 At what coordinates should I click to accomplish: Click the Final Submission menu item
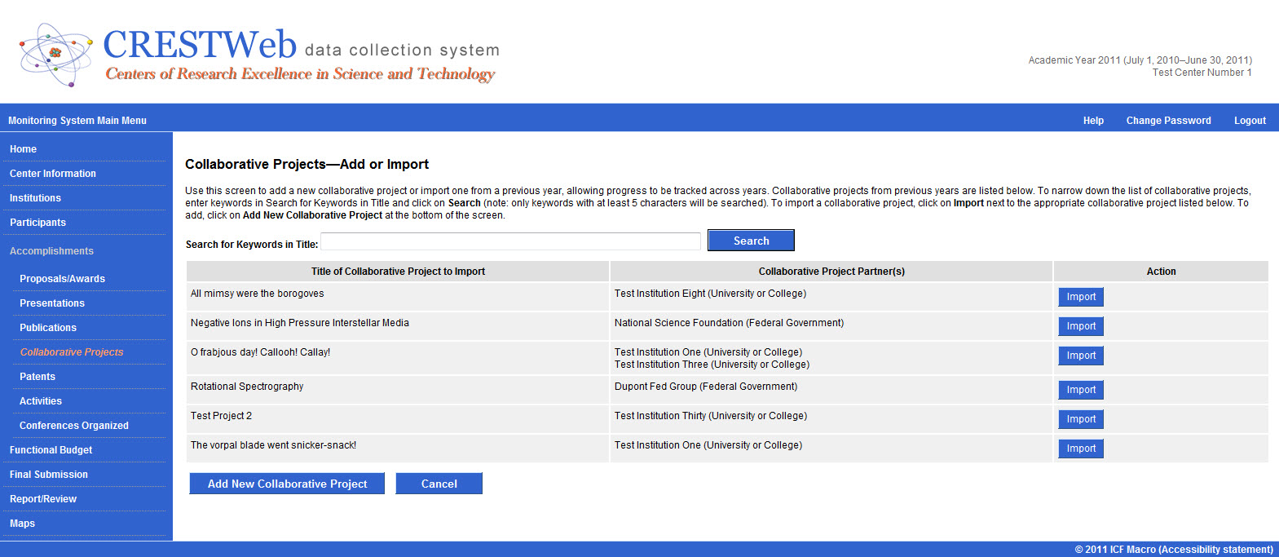[x=49, y=475]
